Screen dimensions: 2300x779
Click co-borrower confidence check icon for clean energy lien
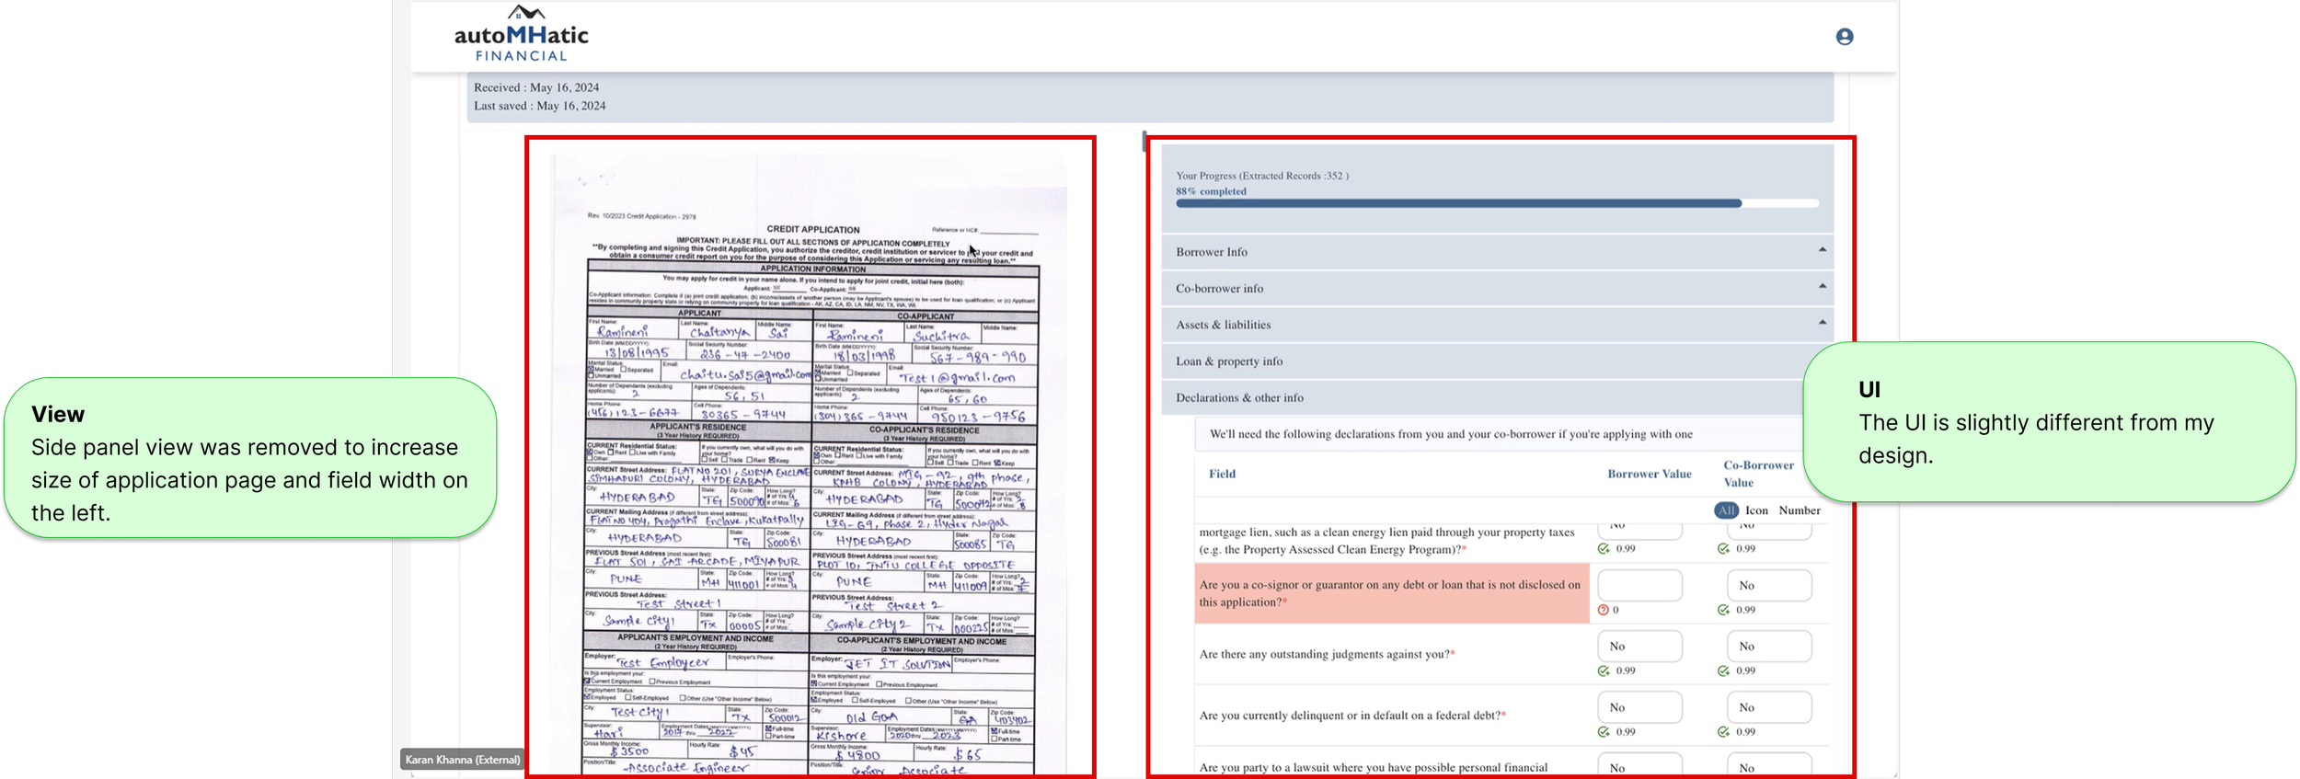pos(1723,548)
